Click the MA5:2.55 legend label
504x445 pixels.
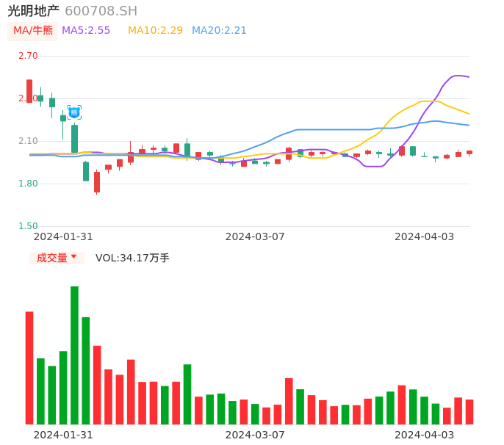pyautogui.click(x=86, y=31)
